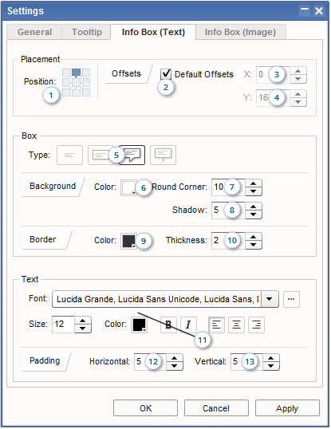Align text left
This screenshot has height=429, width=331.
point(217,325)
